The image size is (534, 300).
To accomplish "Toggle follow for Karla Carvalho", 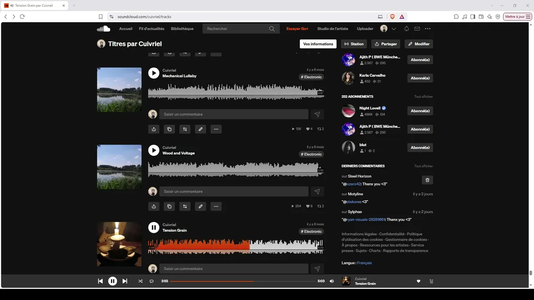I will click(420, 78).
